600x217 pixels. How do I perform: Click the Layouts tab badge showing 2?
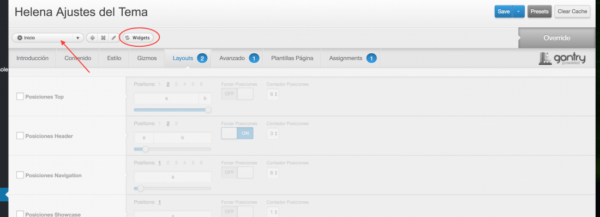pos(202,58)
